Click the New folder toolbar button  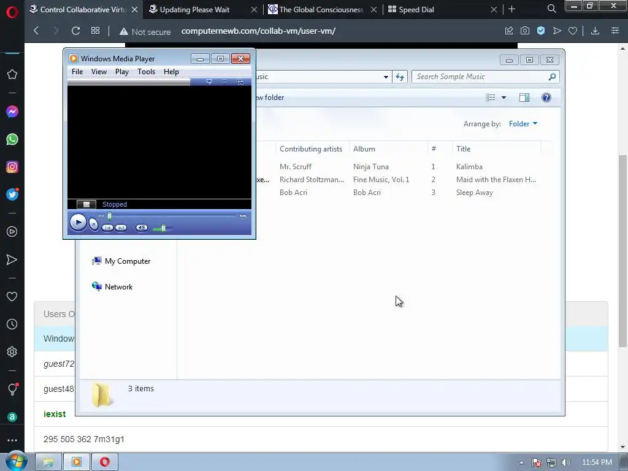pos(270,98)
